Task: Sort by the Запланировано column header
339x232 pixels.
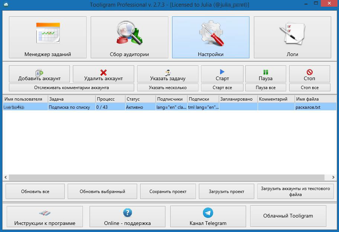Action: [x=238, y=99]
